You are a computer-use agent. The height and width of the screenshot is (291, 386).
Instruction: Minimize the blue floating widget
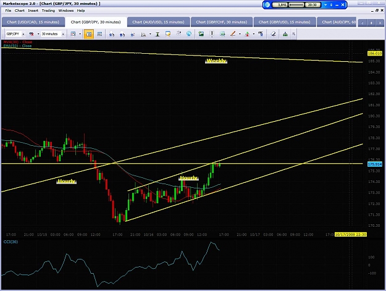tap(337, 5)
